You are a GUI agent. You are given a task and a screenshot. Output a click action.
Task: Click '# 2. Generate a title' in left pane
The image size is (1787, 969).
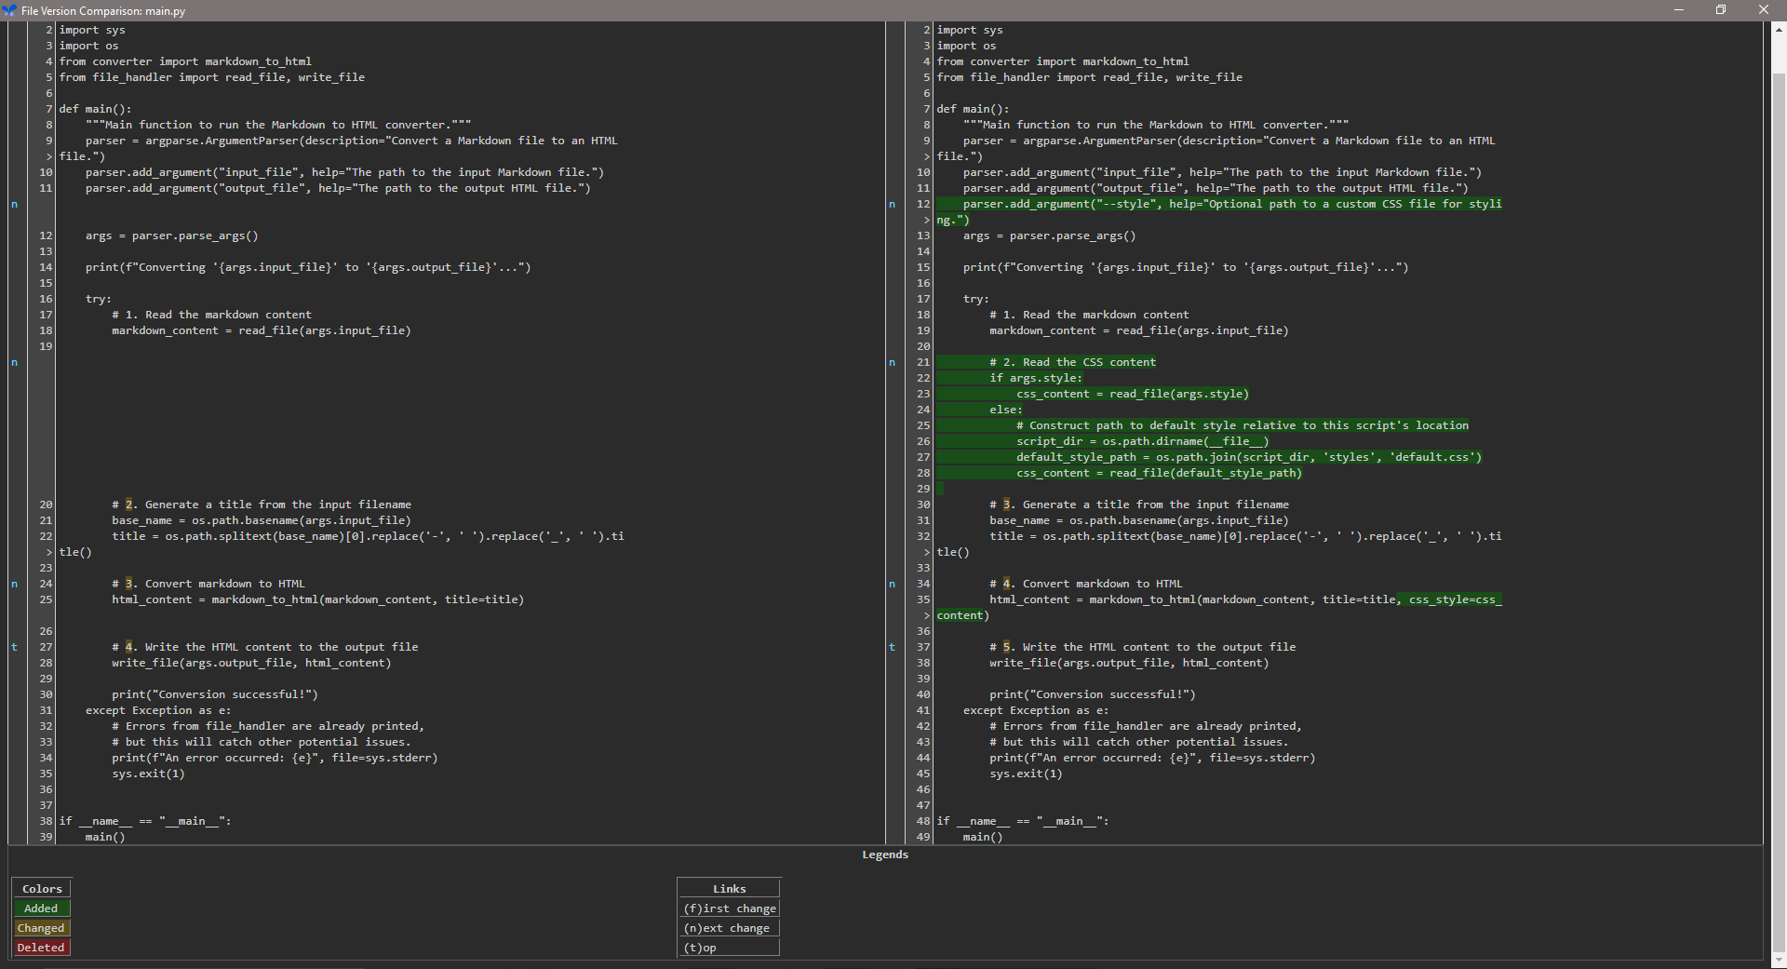tap(262, 505)
